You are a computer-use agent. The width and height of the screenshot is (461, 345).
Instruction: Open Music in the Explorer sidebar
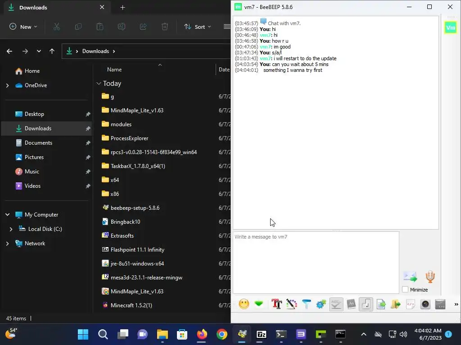(x=27, y=172)
